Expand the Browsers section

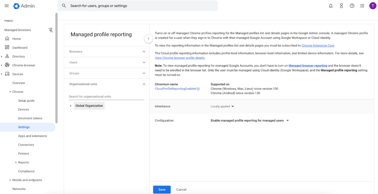[144, 52]
